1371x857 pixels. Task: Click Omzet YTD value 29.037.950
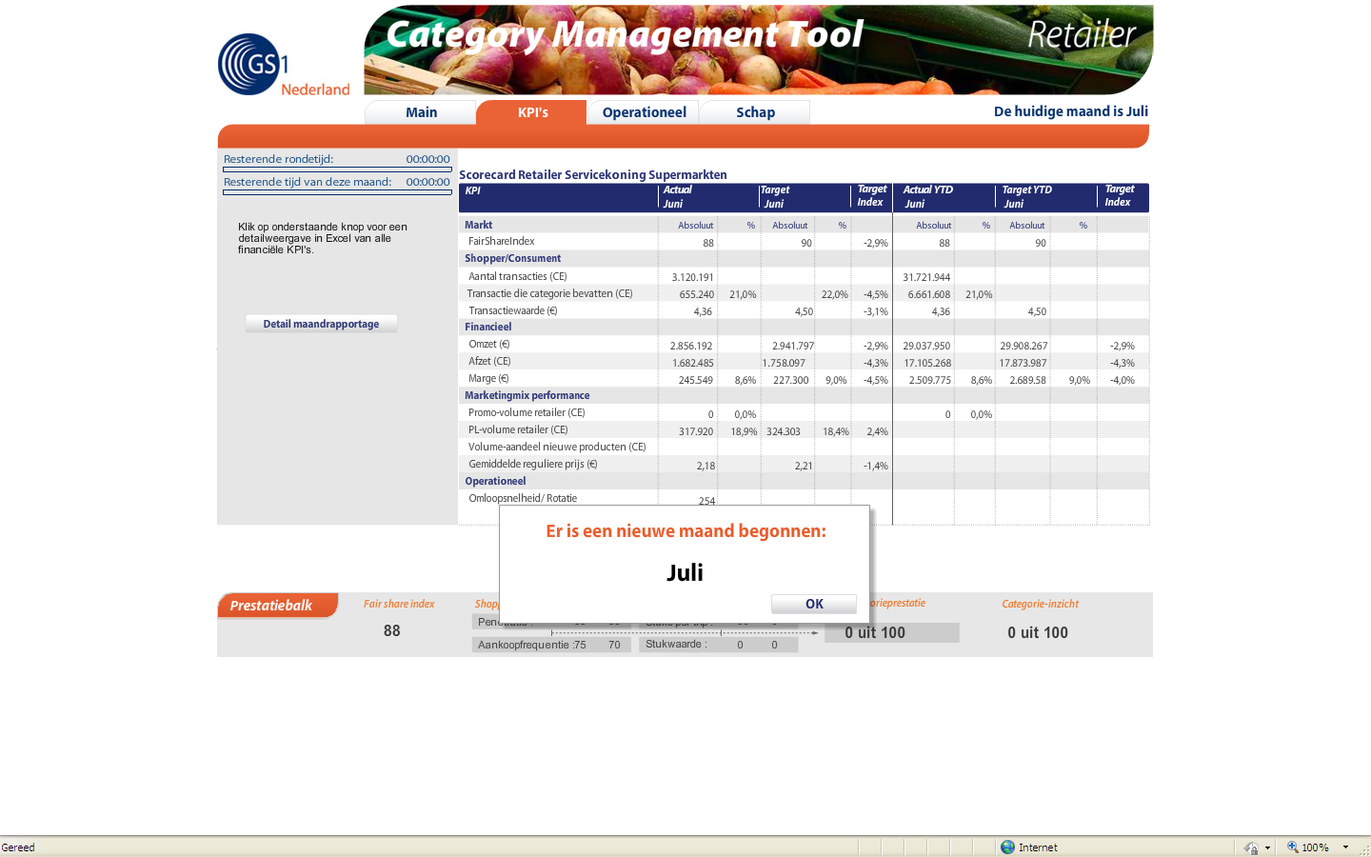(x=926, y=347)
